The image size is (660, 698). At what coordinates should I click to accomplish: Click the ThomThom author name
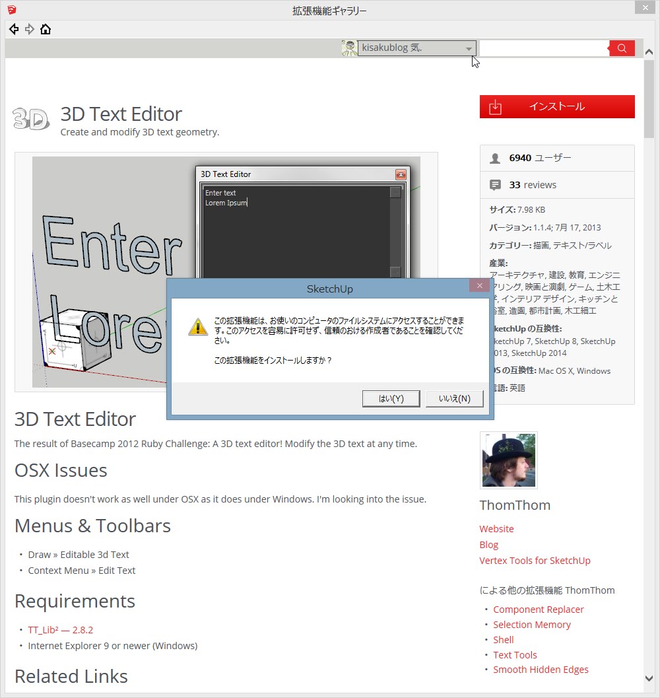[515, 505]
